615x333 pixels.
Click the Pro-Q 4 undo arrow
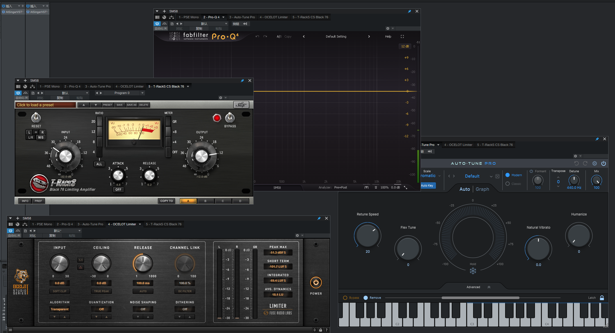pyautogui.click(x=257, y=36)
